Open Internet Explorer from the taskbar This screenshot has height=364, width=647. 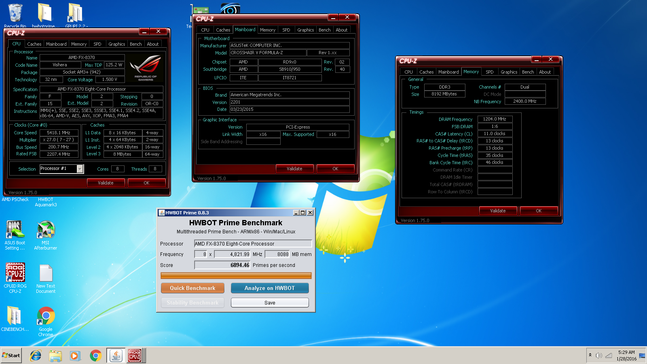[x=36, y=356]
